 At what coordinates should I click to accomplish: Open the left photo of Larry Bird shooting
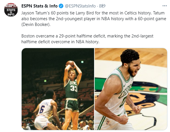click(x=58, y=89)
